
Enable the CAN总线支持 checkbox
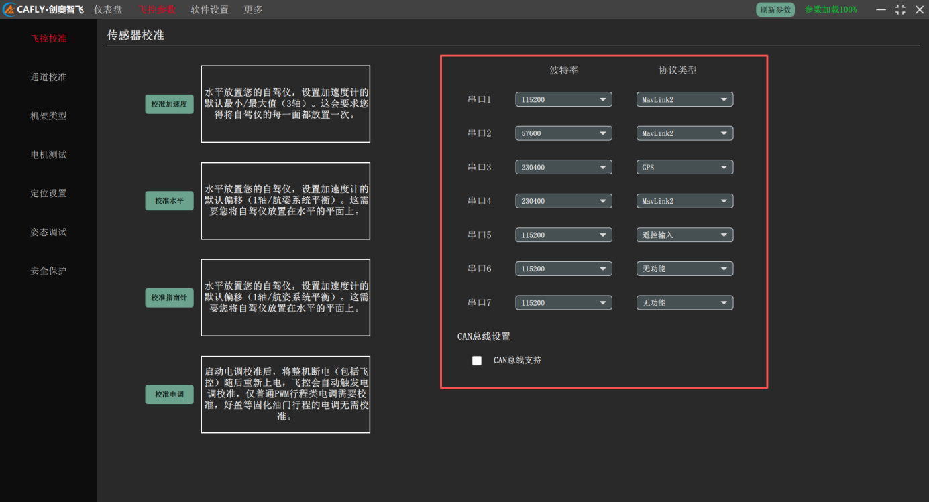477,361
